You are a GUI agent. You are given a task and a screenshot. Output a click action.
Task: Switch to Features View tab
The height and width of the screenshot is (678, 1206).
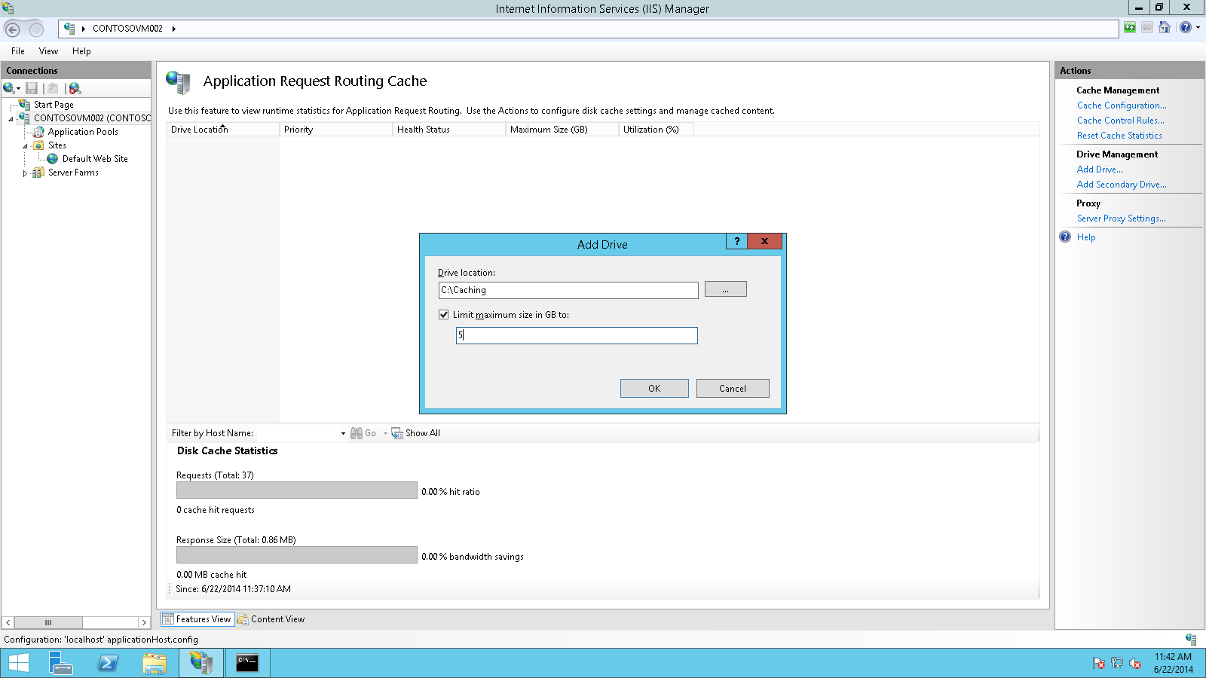tap(197, 619)
